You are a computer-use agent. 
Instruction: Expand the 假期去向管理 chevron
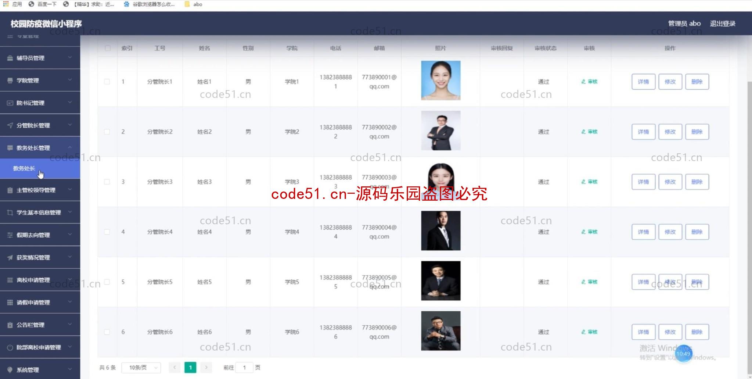point(70,235)
